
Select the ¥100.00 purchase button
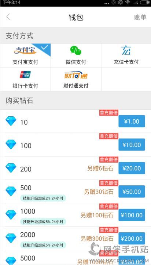[x=132, y=215]
